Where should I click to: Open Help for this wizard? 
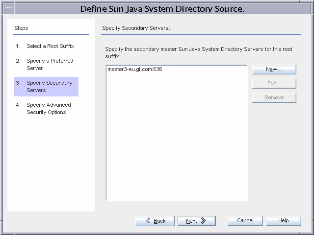284,221
